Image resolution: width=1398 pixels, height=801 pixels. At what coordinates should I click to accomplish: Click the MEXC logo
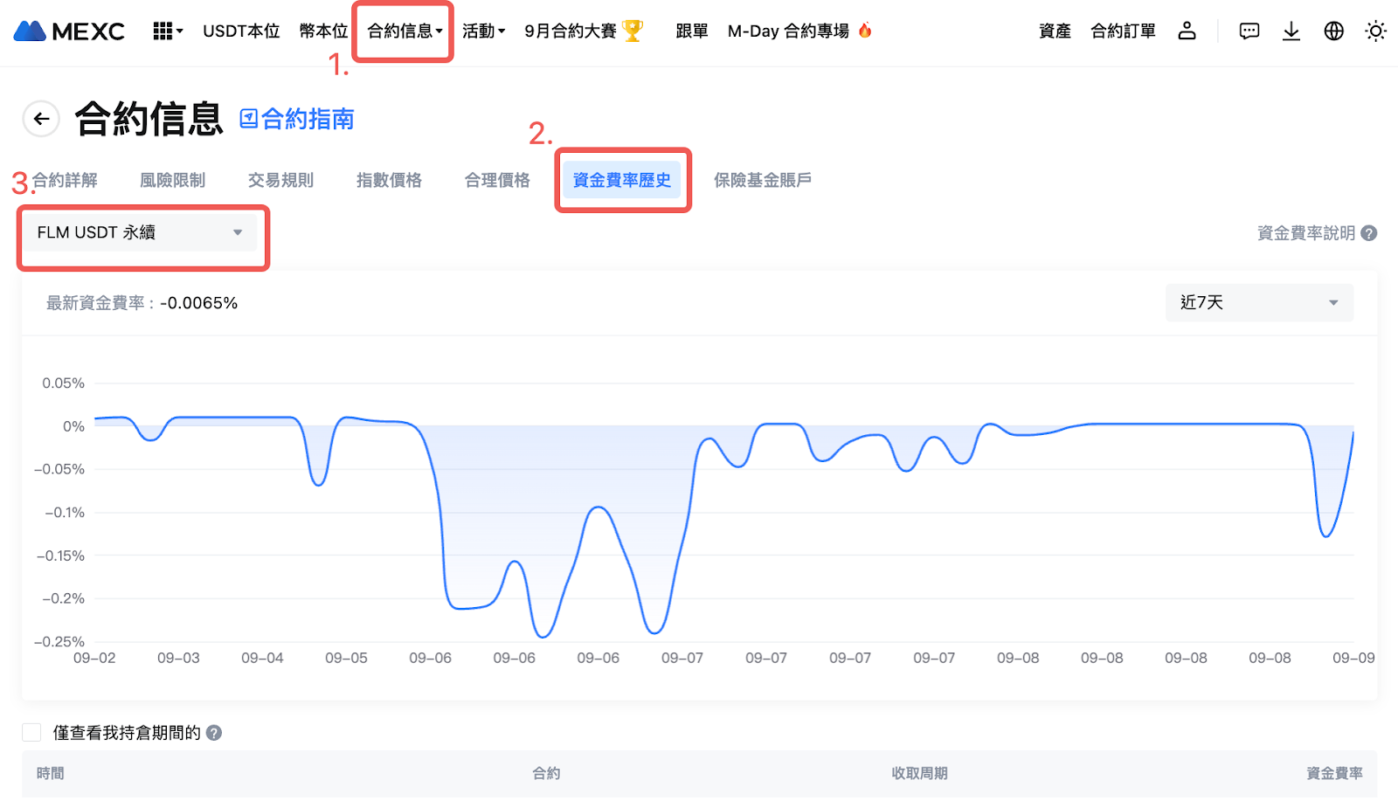[69, 31]
